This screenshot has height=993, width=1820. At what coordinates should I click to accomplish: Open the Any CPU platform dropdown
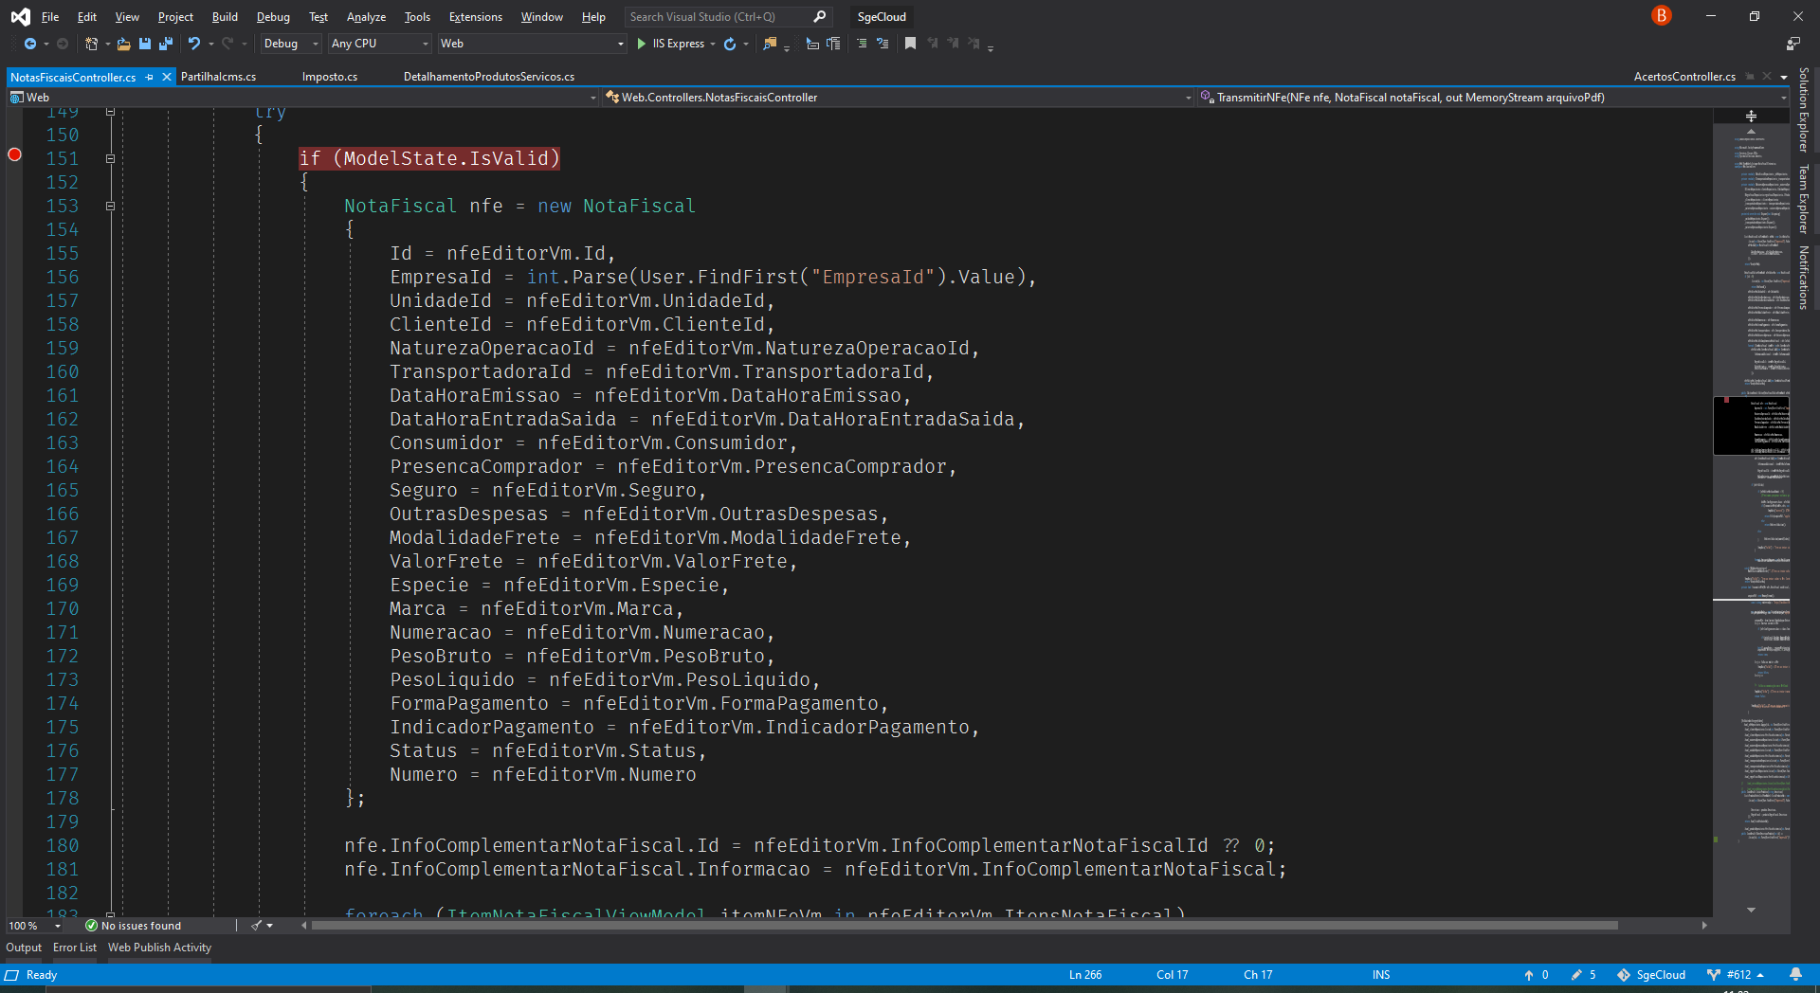pos(379,44)
